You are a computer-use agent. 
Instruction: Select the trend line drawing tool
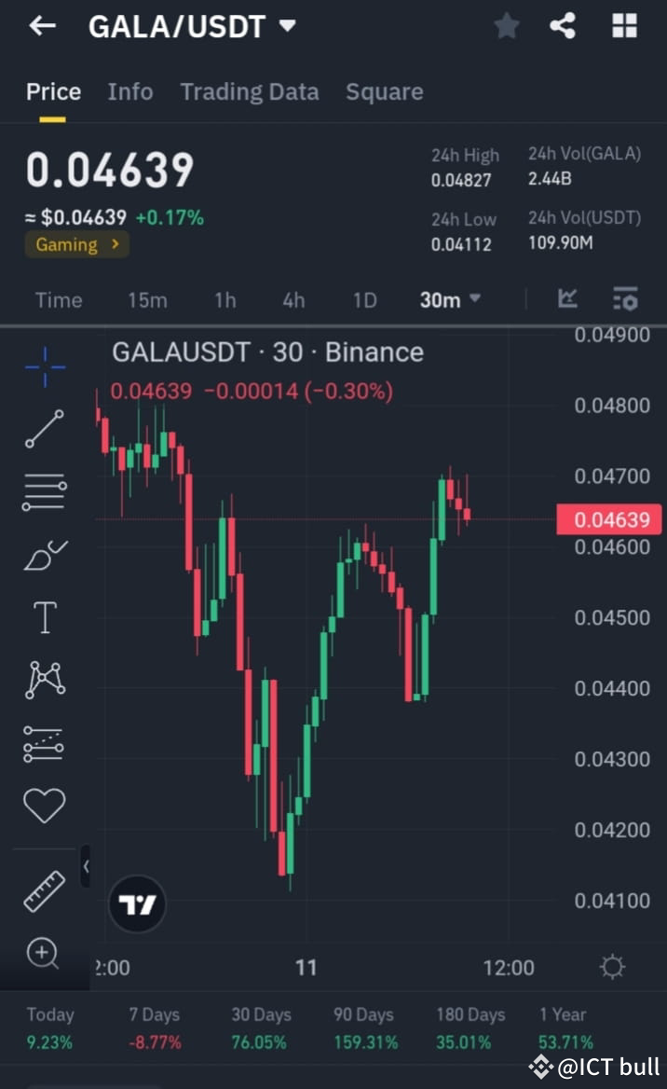pyautogui.click(x=44, y=430)
